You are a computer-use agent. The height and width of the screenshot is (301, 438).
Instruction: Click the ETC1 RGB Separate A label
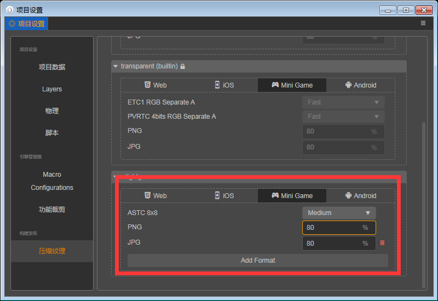click(x=161, y=102)
